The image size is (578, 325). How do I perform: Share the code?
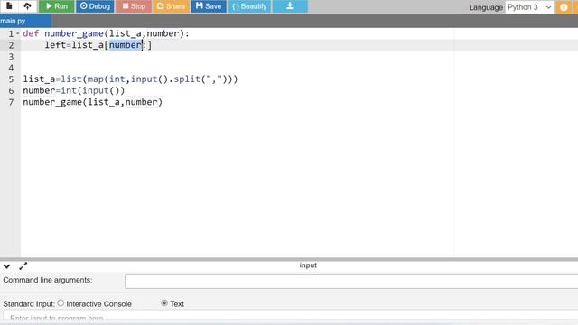click(x=171, y=6)
